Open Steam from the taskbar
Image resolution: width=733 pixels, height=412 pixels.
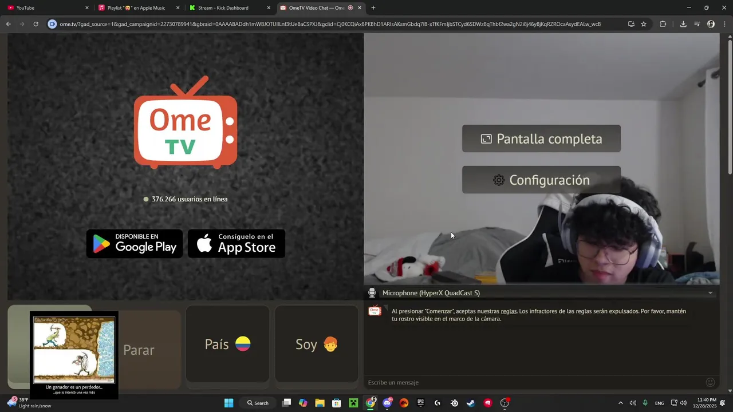pos(471,403)
